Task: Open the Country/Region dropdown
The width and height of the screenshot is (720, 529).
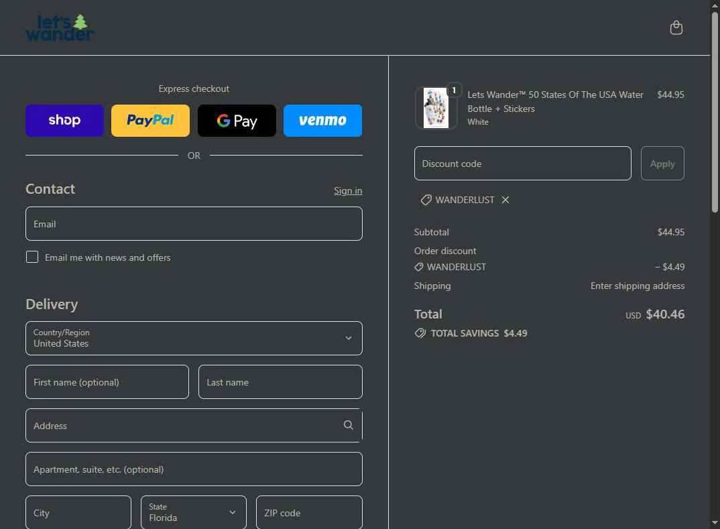Action: point(194,339)
